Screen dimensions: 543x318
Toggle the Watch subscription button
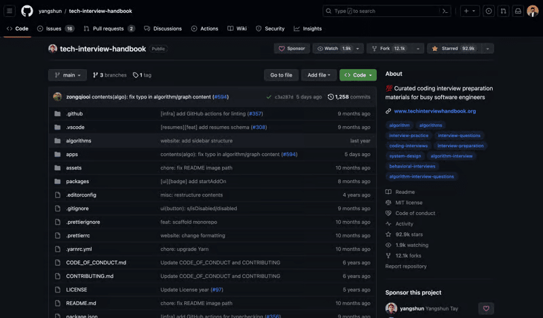pos(335,49)
